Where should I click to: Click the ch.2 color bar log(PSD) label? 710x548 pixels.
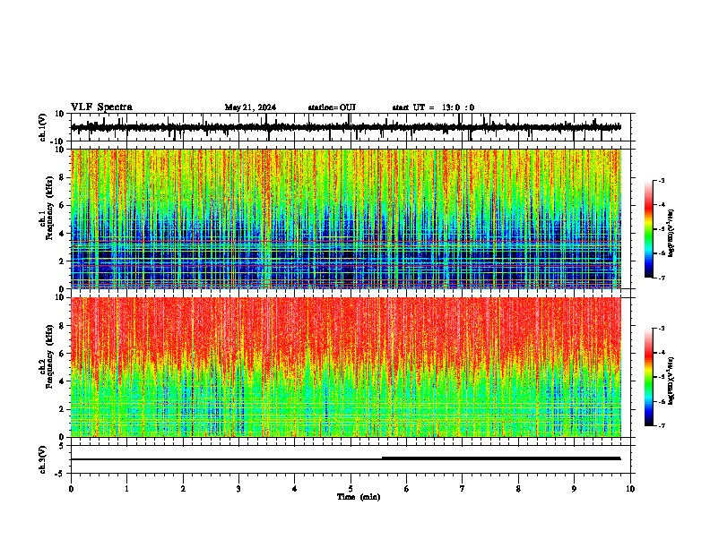tap(671, 381)
